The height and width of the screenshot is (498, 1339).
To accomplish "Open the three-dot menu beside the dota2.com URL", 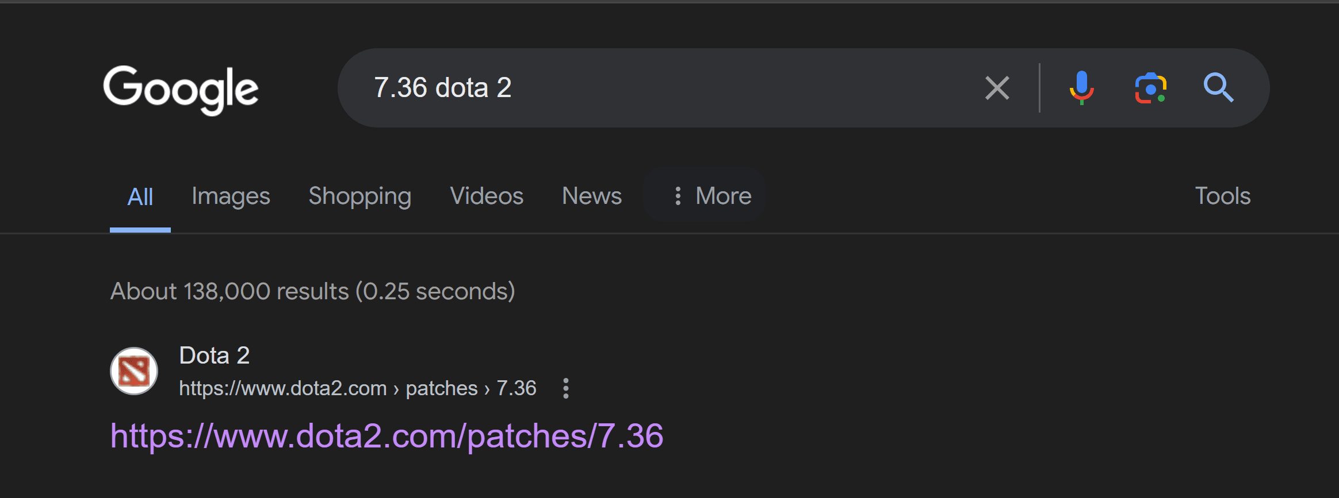I will pyautogui.click(x=566, y=388).
